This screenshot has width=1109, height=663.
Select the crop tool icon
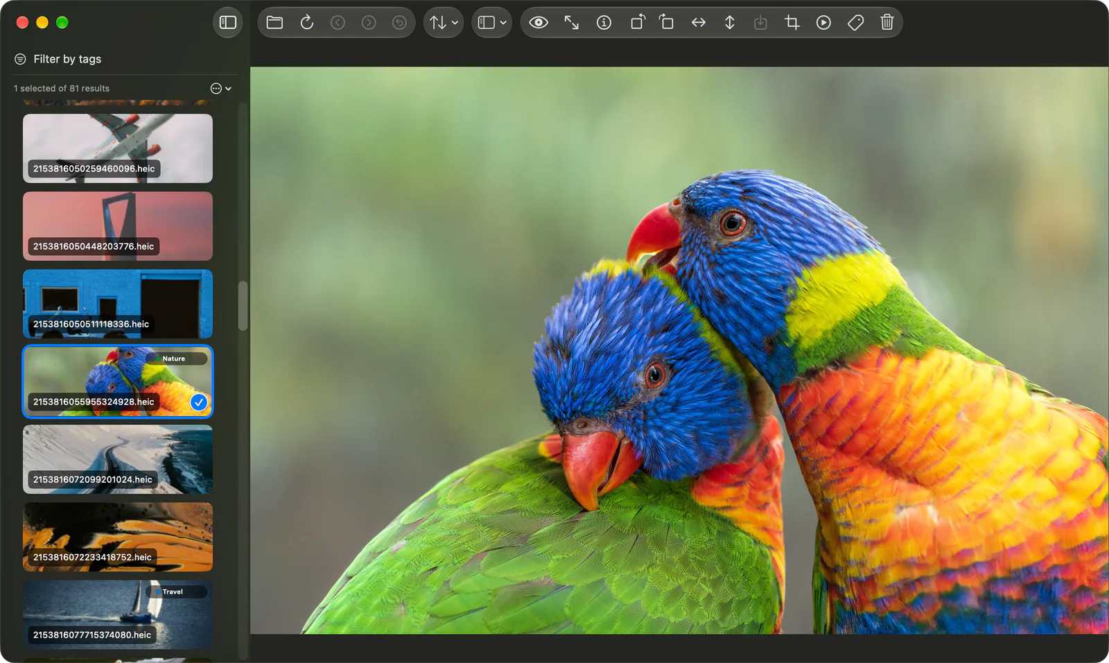pyautogui.click(x=792, y=23)
